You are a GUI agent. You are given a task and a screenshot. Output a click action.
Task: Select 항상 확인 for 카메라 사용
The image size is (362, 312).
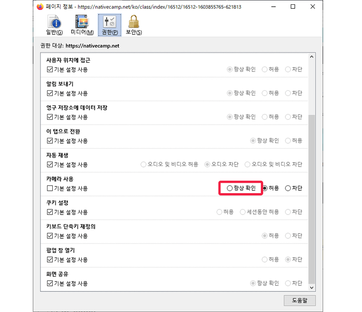[x=230, y=188]
